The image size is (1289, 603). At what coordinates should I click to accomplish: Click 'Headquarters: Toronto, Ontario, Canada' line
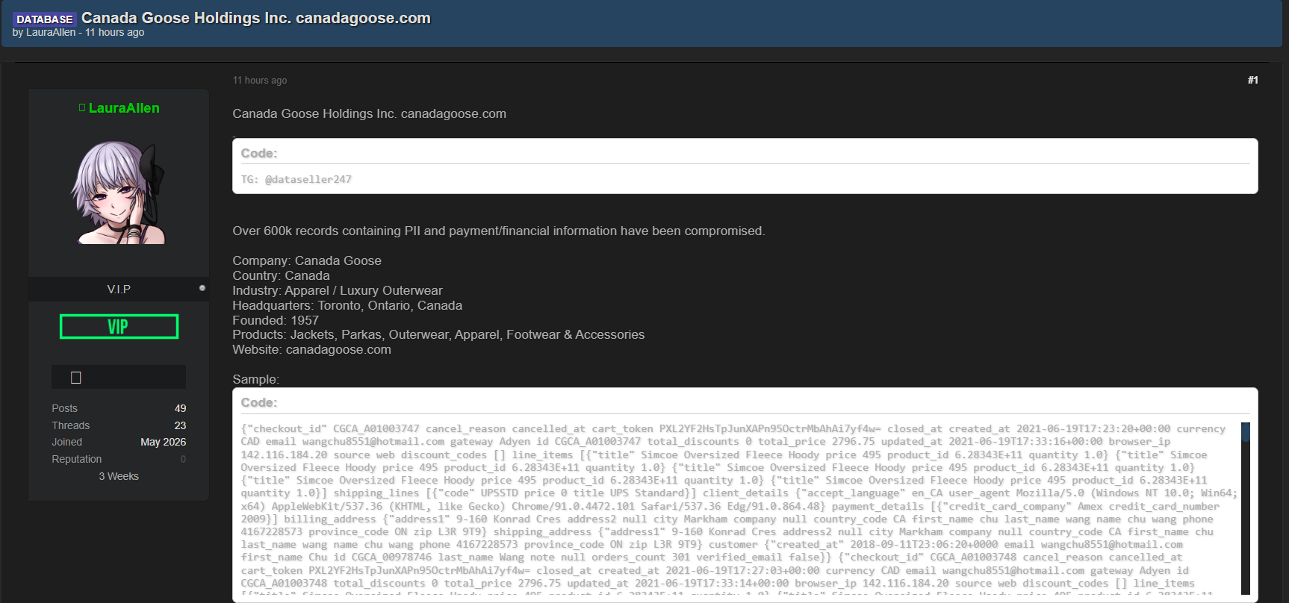[347, 305]
